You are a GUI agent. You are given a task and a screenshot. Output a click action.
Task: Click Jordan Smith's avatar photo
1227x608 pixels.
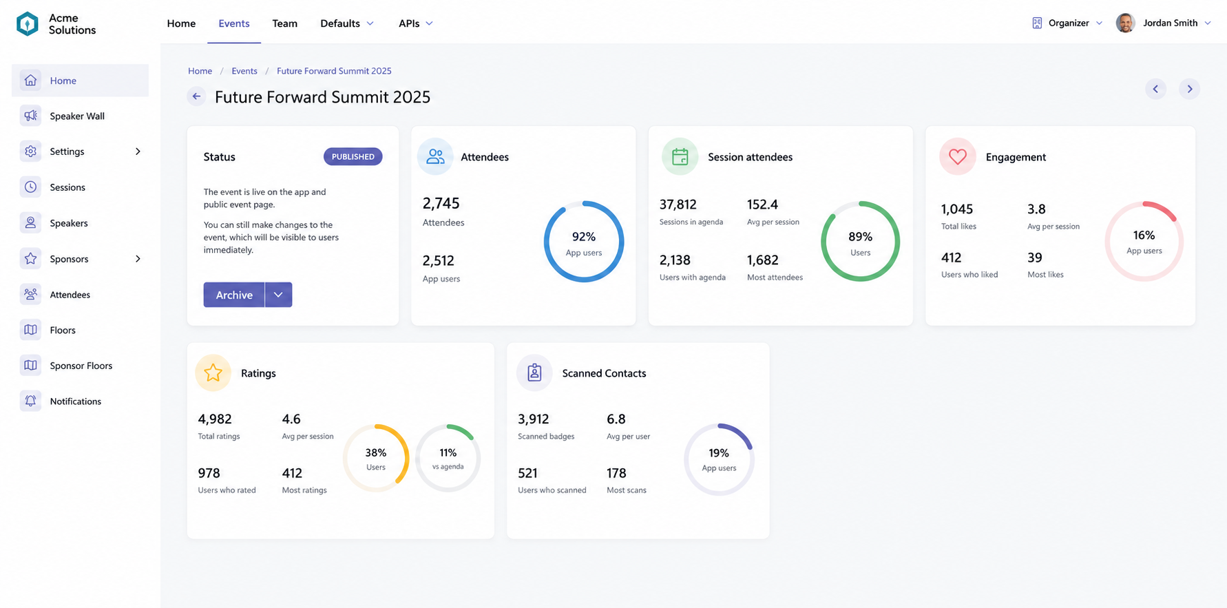pyautogui.click(x=1125, y=23)
